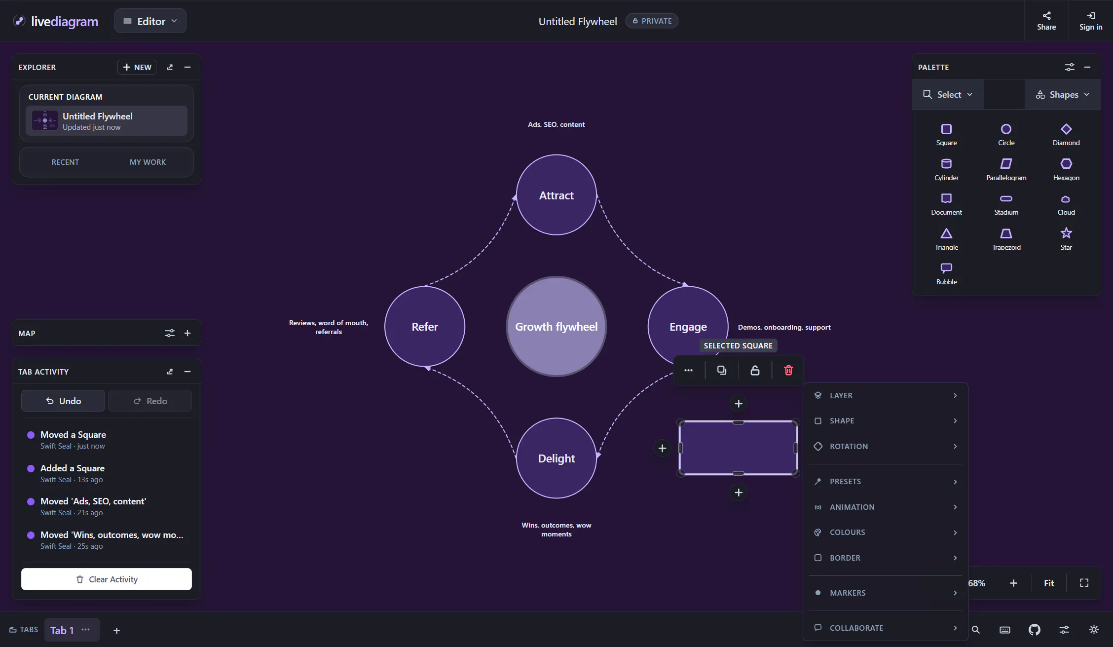
Task: Select the Document shape in Palette
Action: (946, 204)
